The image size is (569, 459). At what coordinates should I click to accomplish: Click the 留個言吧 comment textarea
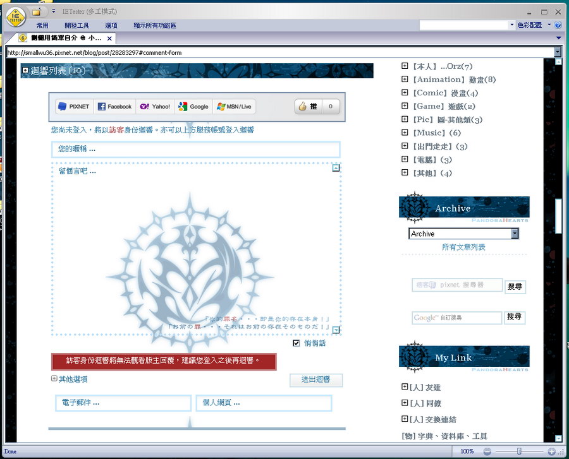196,249
